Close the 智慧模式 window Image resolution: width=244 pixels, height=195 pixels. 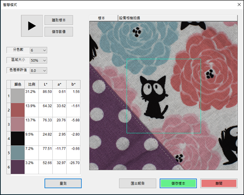(239, 4)
